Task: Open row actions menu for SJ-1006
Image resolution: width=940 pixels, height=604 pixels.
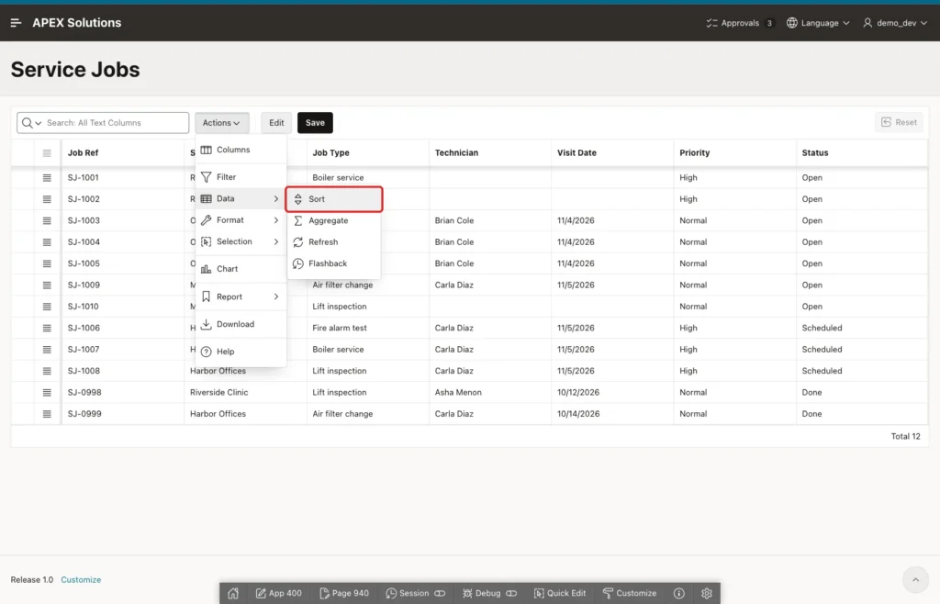Action: (47, 328)
